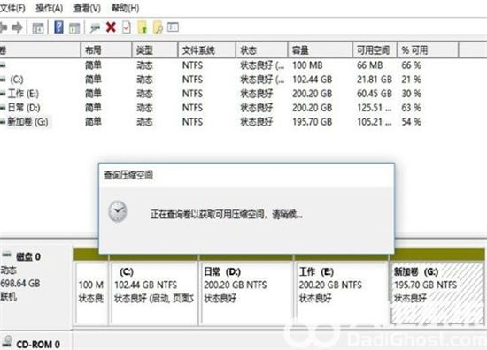Select the 100 M partition block on Disk 0
This screenshot has height=350, width=487.
(x=91, y=293)
